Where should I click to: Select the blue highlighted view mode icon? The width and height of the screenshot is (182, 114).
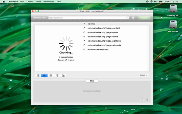point(44,75)
